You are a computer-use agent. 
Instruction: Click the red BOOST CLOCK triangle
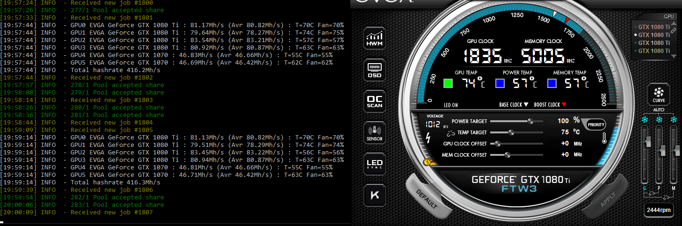(564, 105)
